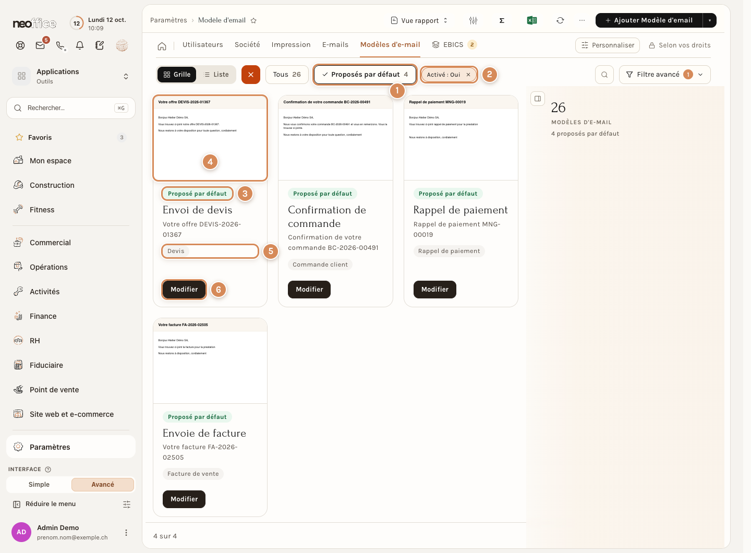Open the notes edit icon in sidebar header
The image size is (751, 553).
(x=100, y=45)
